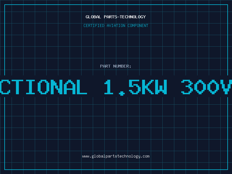The height and width of the screenshot is (174, 232).
Task: Select the GLOBAL PARTS-TECHNOLOGY header title
Action: pos(115,17)
